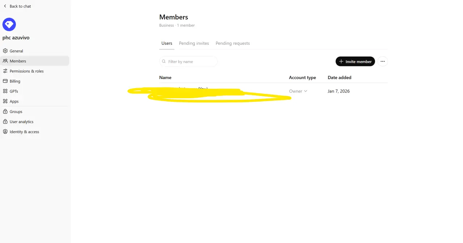Open the GPTs grid icon
Viewport: 463px width, 243px height.
(5, 91)
